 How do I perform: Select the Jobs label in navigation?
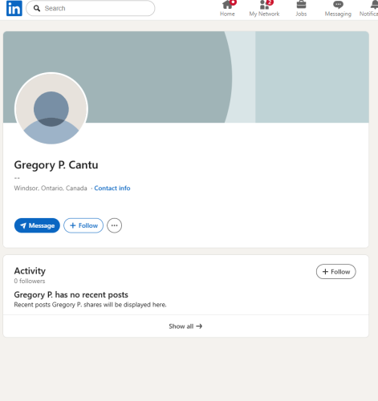[301, 14]
